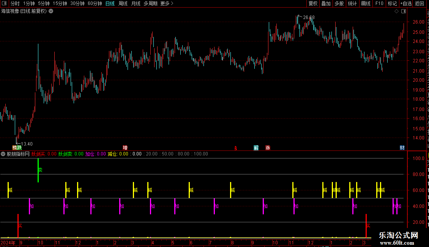The width and height of the screenshot is (429, 247).
Task: Open F10 company information
Action: (379, 3)
